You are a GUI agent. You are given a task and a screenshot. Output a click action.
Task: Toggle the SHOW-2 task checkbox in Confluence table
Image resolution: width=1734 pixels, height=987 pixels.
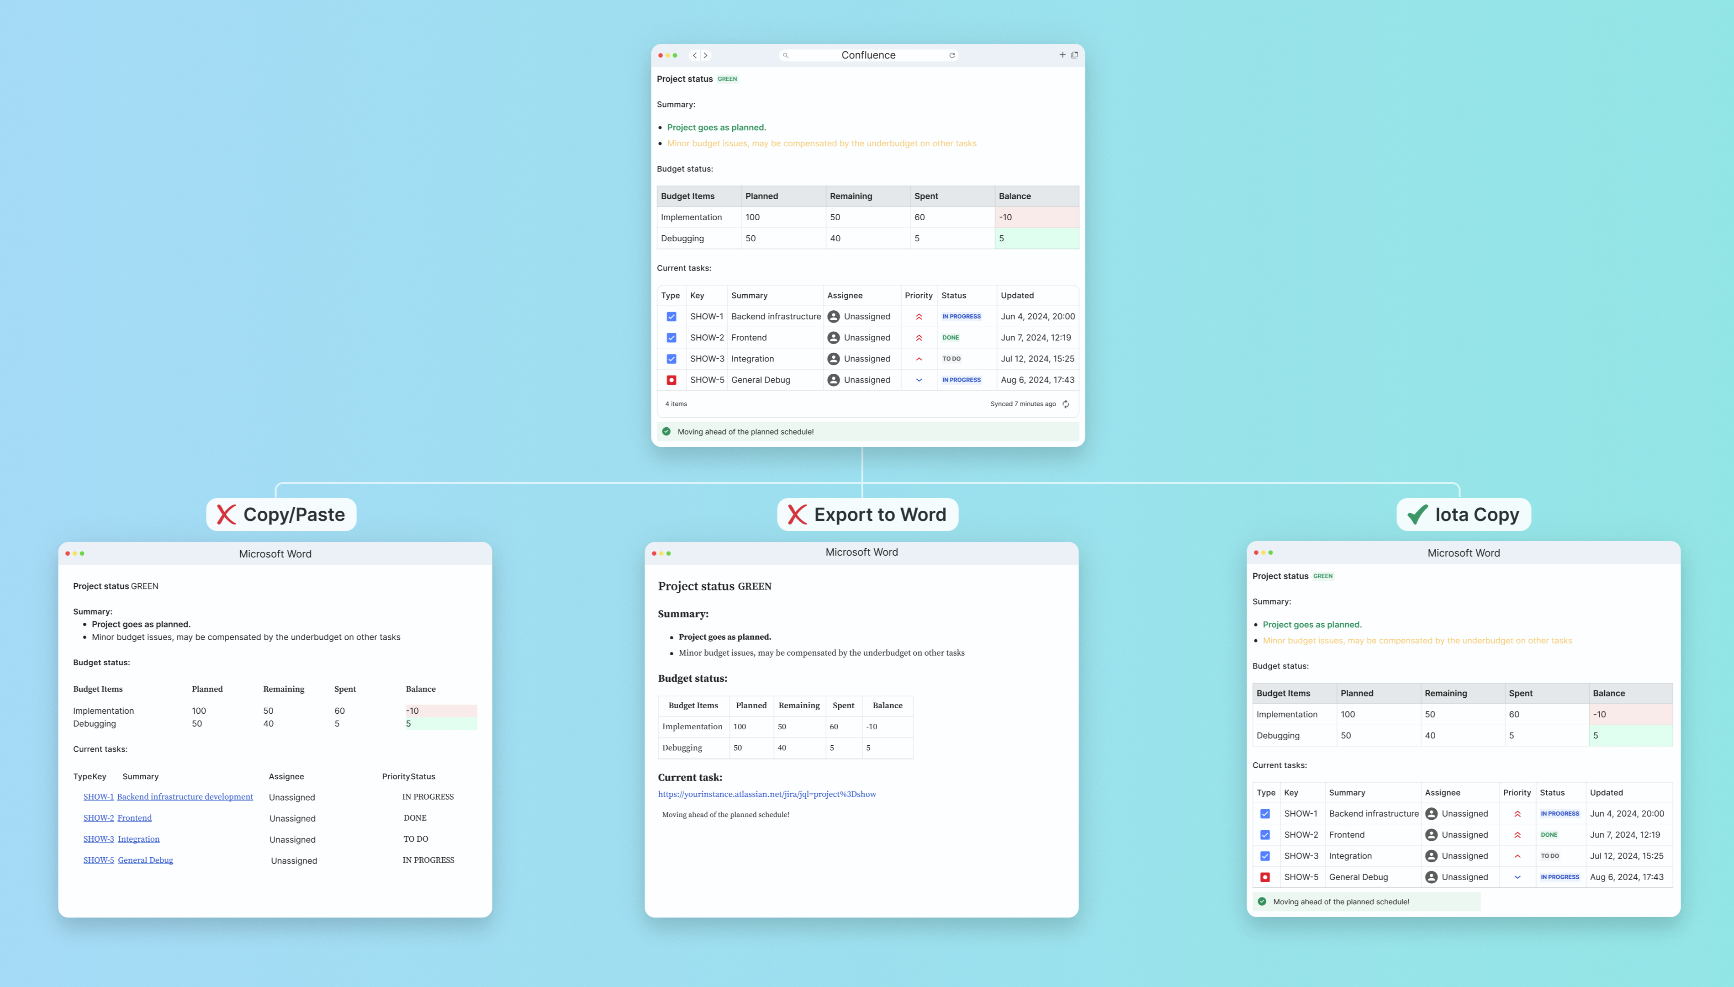(671, 338)
